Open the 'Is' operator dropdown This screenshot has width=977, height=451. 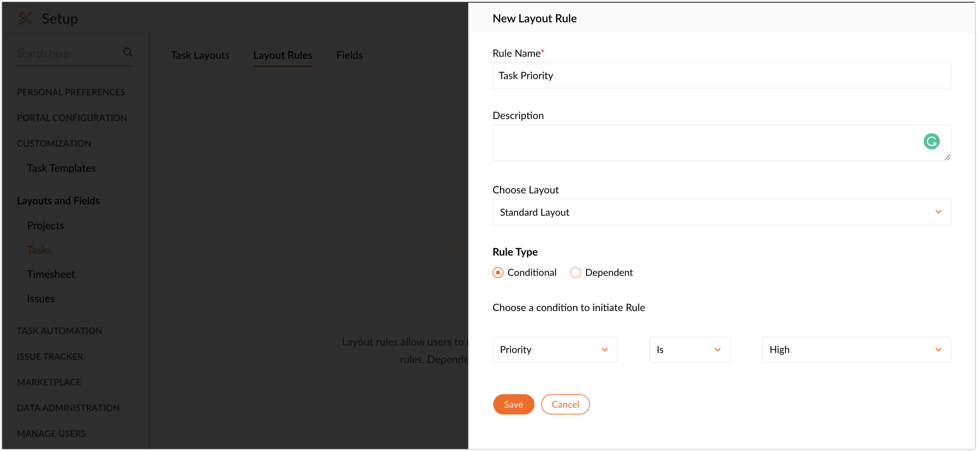(689, 349)
